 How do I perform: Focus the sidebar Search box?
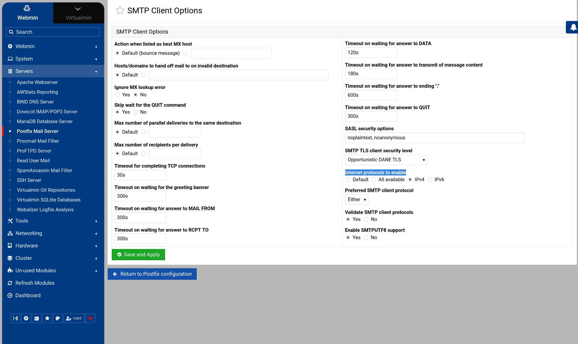53,32
